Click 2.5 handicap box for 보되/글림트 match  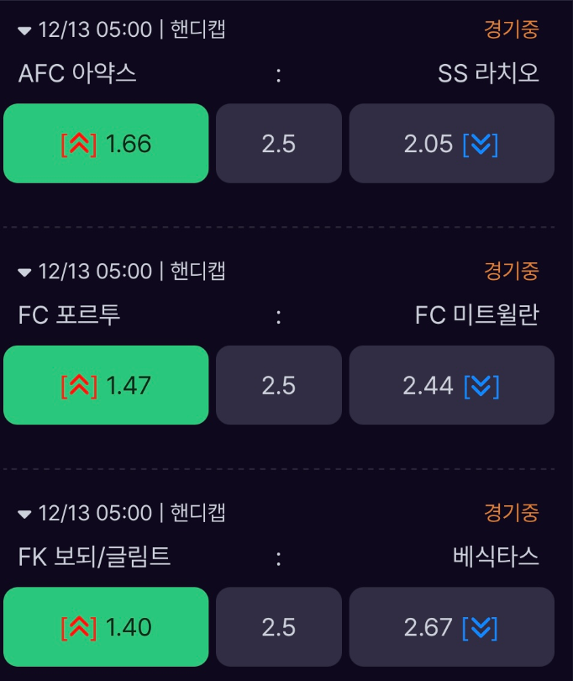tap(279, 626)
